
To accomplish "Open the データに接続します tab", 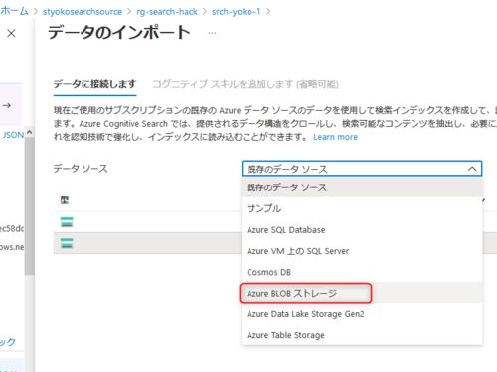I will click(94, 84).
